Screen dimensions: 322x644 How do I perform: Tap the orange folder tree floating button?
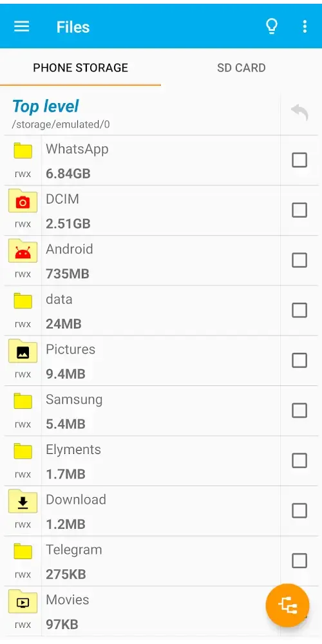click(287, 605)
